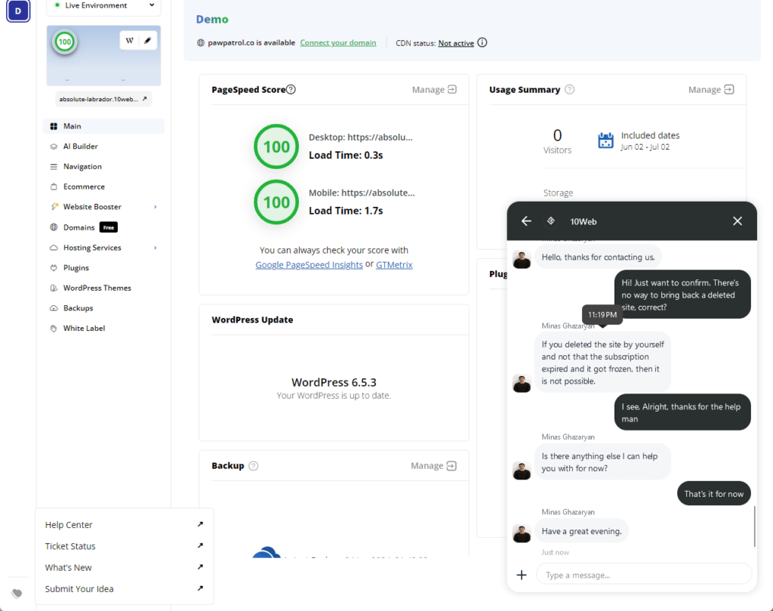Click Manage in Usage Summary card
The width and height of the screenshot is (773, 611).
pyautogui.click(x=711, y=90)
